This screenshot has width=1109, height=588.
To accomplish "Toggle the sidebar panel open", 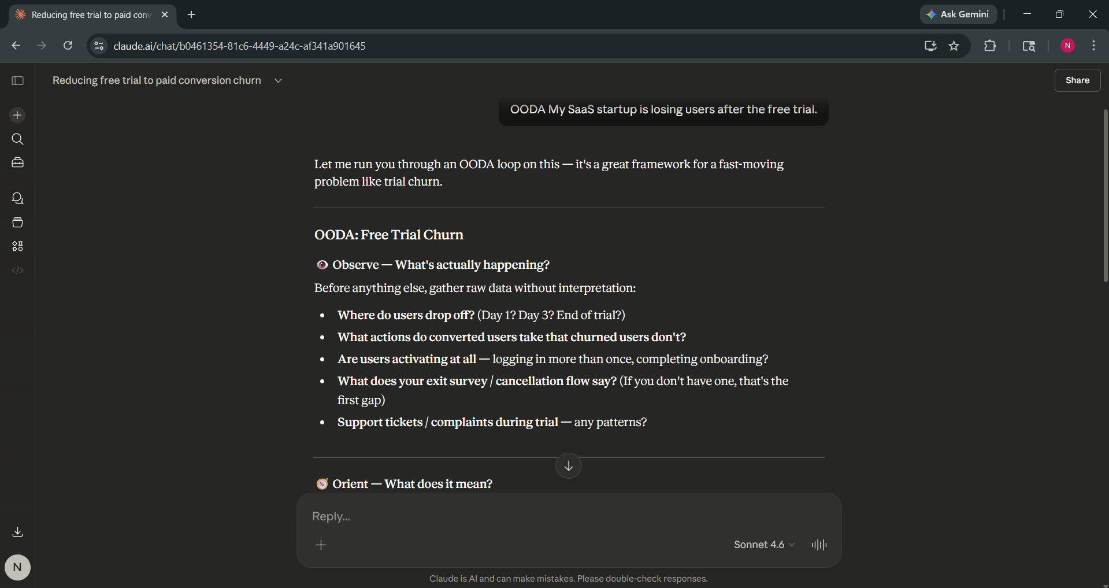I will [x=17, y=80].
